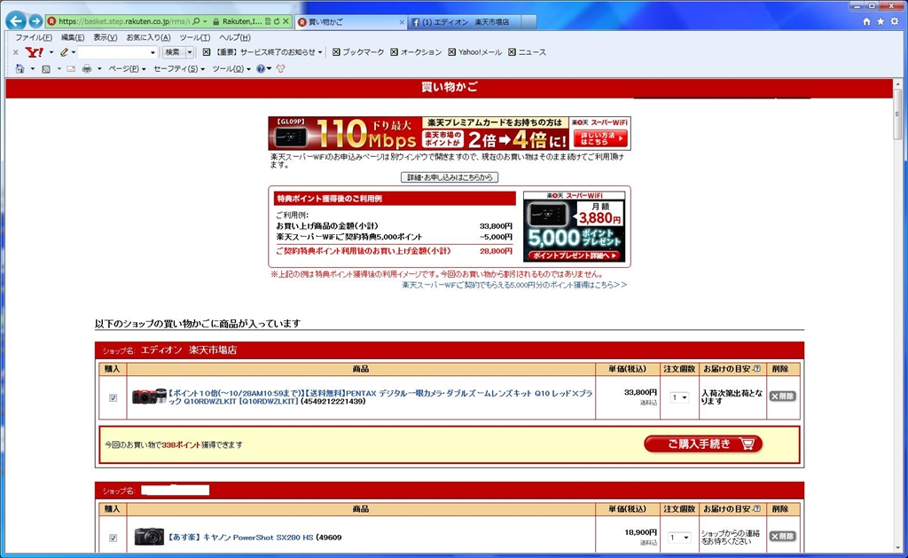908x558 pixels.
Task: Click the RSS feeds icon in command bar
Action: pos(46,68)
